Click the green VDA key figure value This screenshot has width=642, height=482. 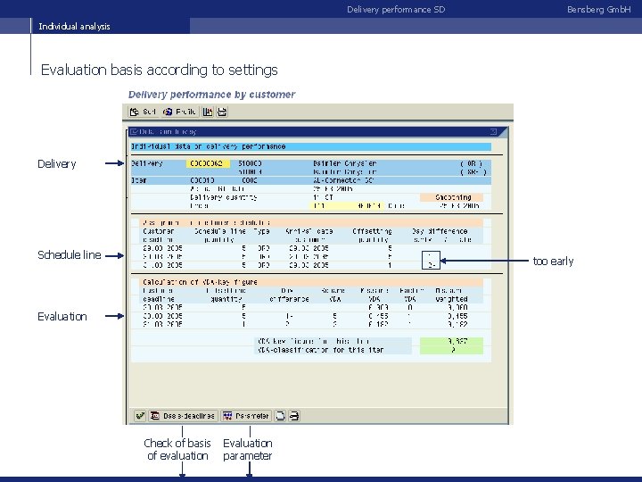coord(451,341)
